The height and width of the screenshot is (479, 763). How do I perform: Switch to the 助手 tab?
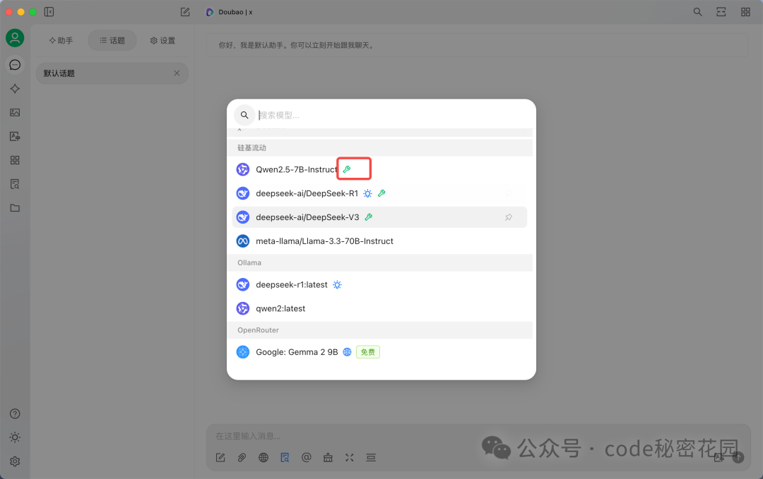(x=61, y=40)
